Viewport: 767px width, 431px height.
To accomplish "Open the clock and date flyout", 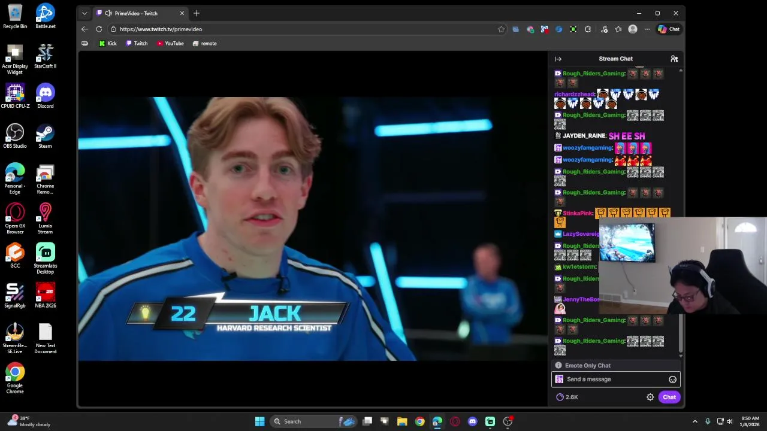I will 750,421.
